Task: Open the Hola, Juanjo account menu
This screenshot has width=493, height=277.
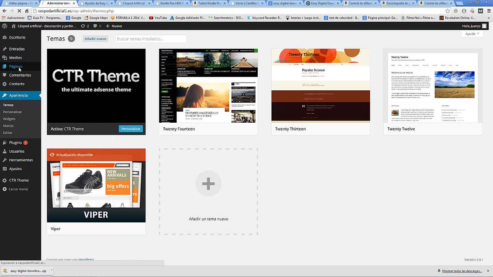Action: 475,26
